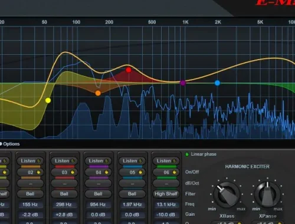
Task: Enable Listen for band 05
Action: coord(132,161)
